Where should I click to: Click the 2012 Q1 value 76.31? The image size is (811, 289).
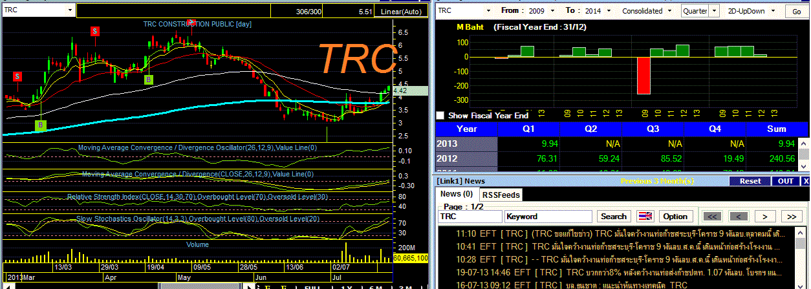546,159
